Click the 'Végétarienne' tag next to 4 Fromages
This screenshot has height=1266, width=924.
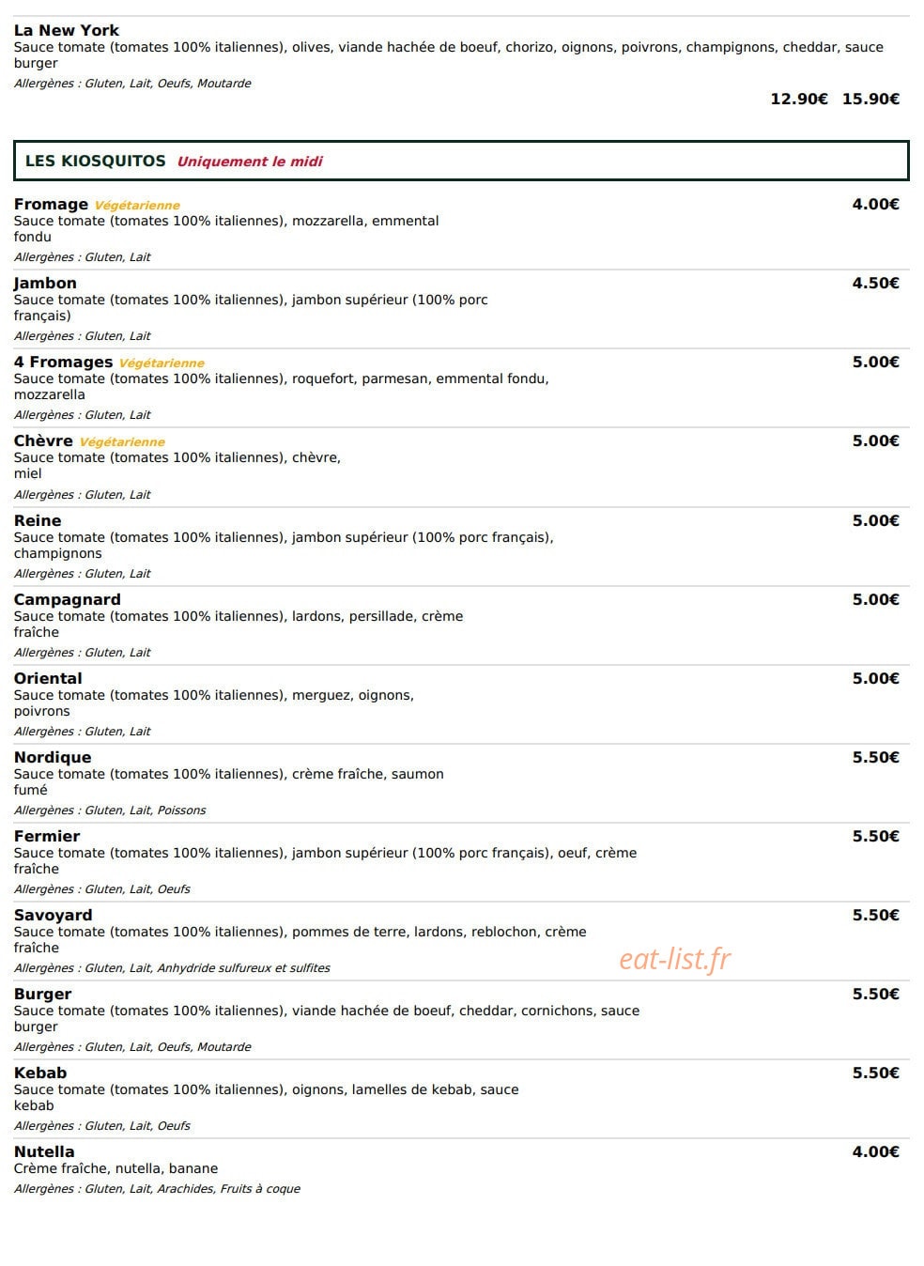pos(162,363)
